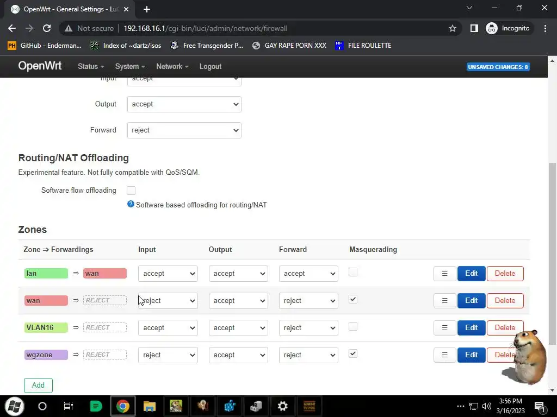Open the lan zone Input dropdown
Screen dimensions: 557x417
pyautogui.click(x=168, y=274)
